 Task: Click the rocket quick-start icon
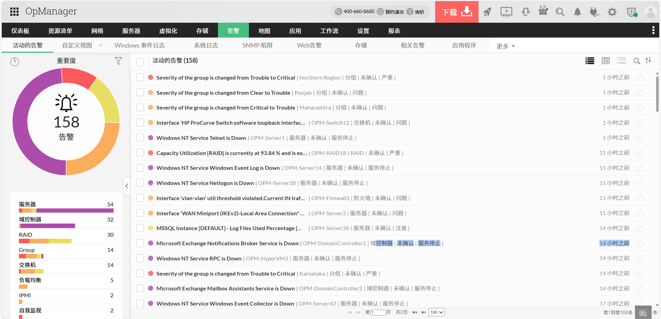click(x=487, y=12)
